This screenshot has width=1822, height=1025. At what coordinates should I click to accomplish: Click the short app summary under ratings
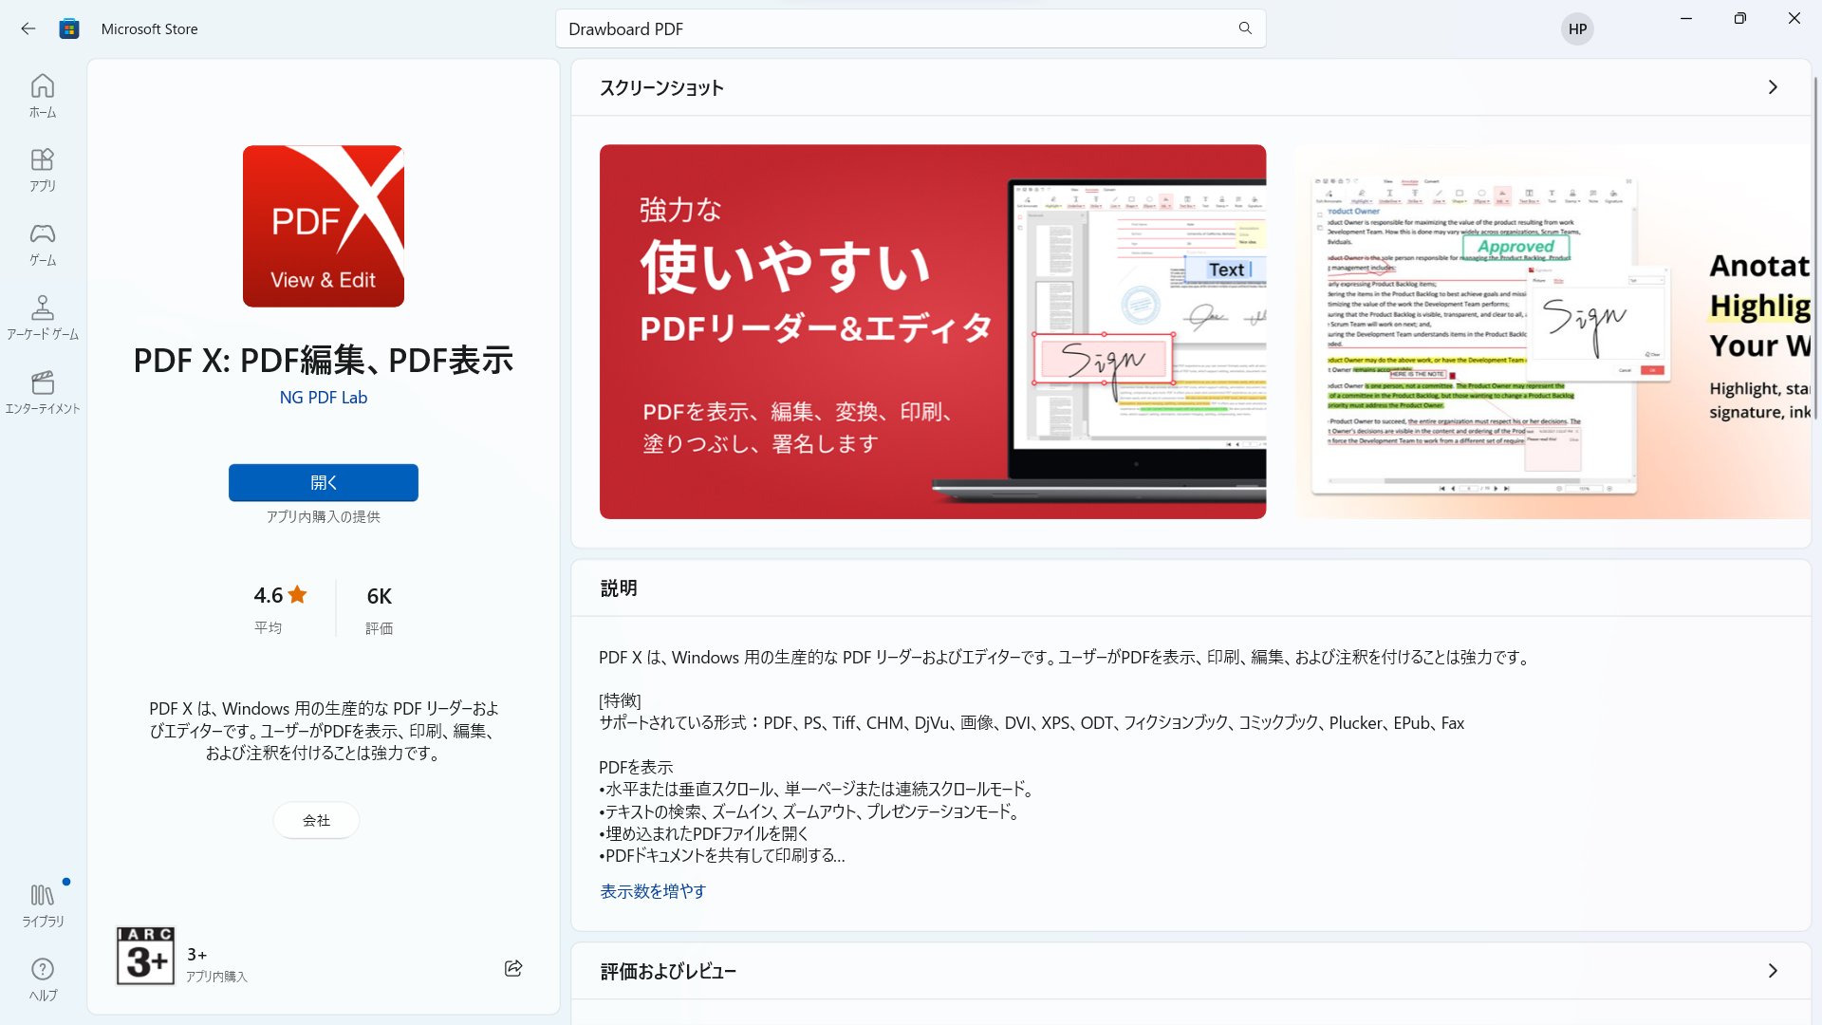coord(324,731)
